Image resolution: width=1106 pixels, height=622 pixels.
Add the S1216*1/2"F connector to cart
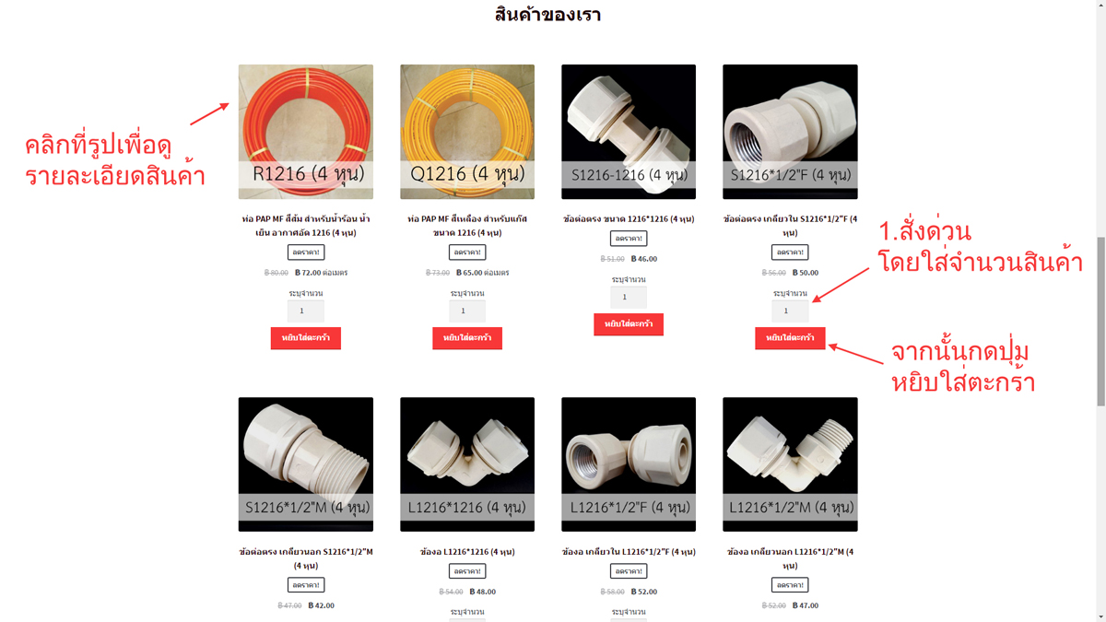[x=790, y=338]
